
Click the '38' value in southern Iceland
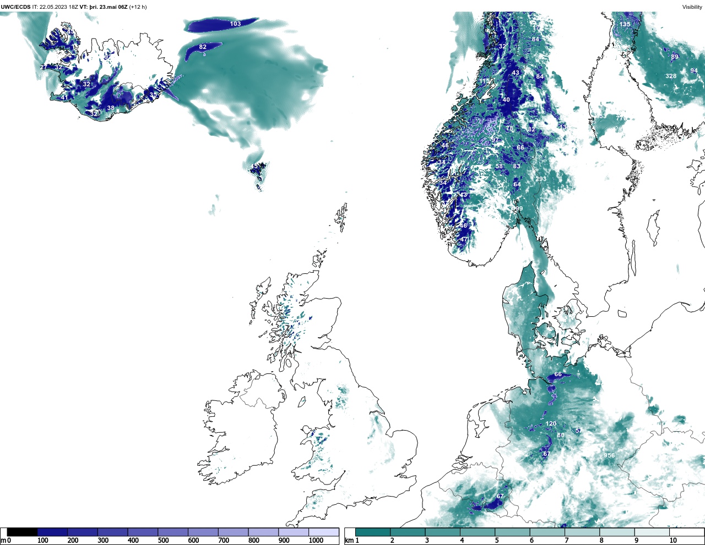click(111, 108)
